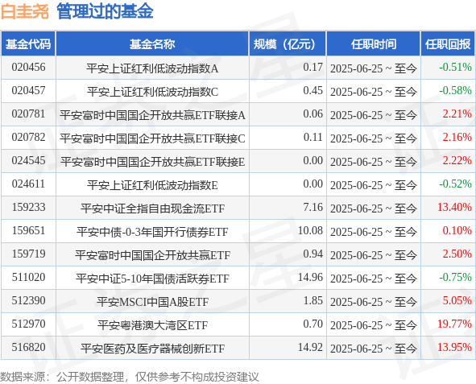
Task: Click the 基金代码 column header
Action: [28, 44]
